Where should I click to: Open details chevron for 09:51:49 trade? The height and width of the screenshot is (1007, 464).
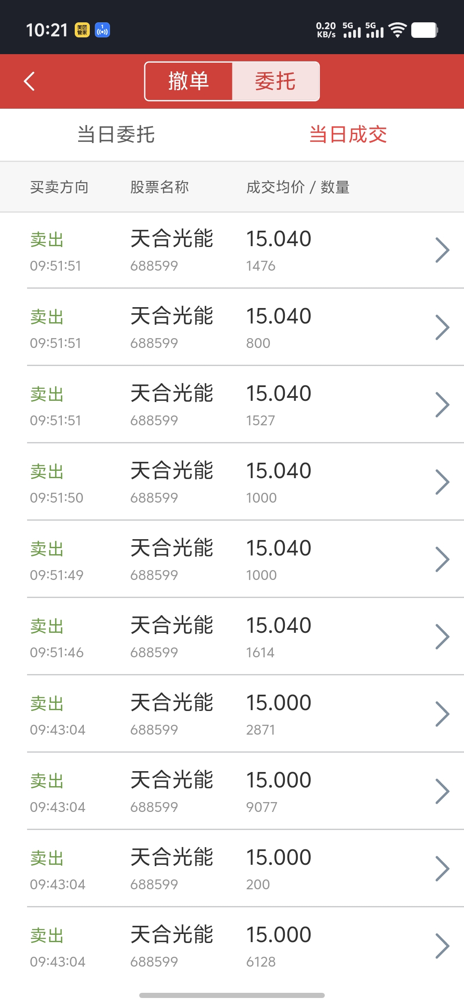pos(442,559)
